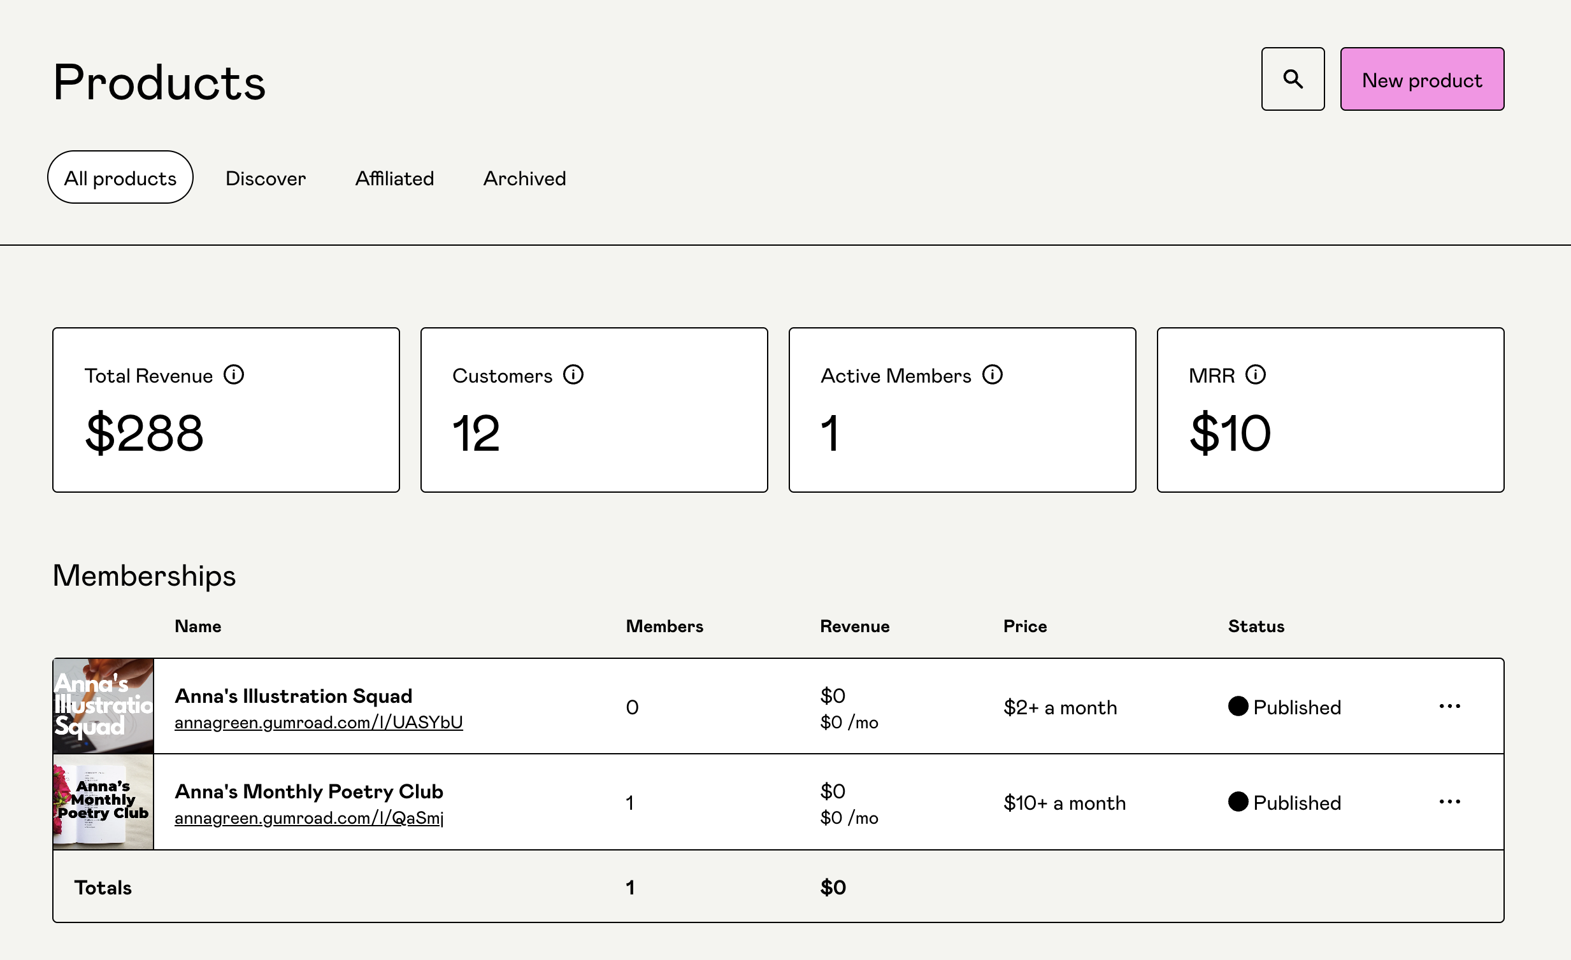The height and width of the screenshot is (960, 1571).
Task: Open actions menu for Anna's Monthly Poetry Club
Action: [1449, 801]
